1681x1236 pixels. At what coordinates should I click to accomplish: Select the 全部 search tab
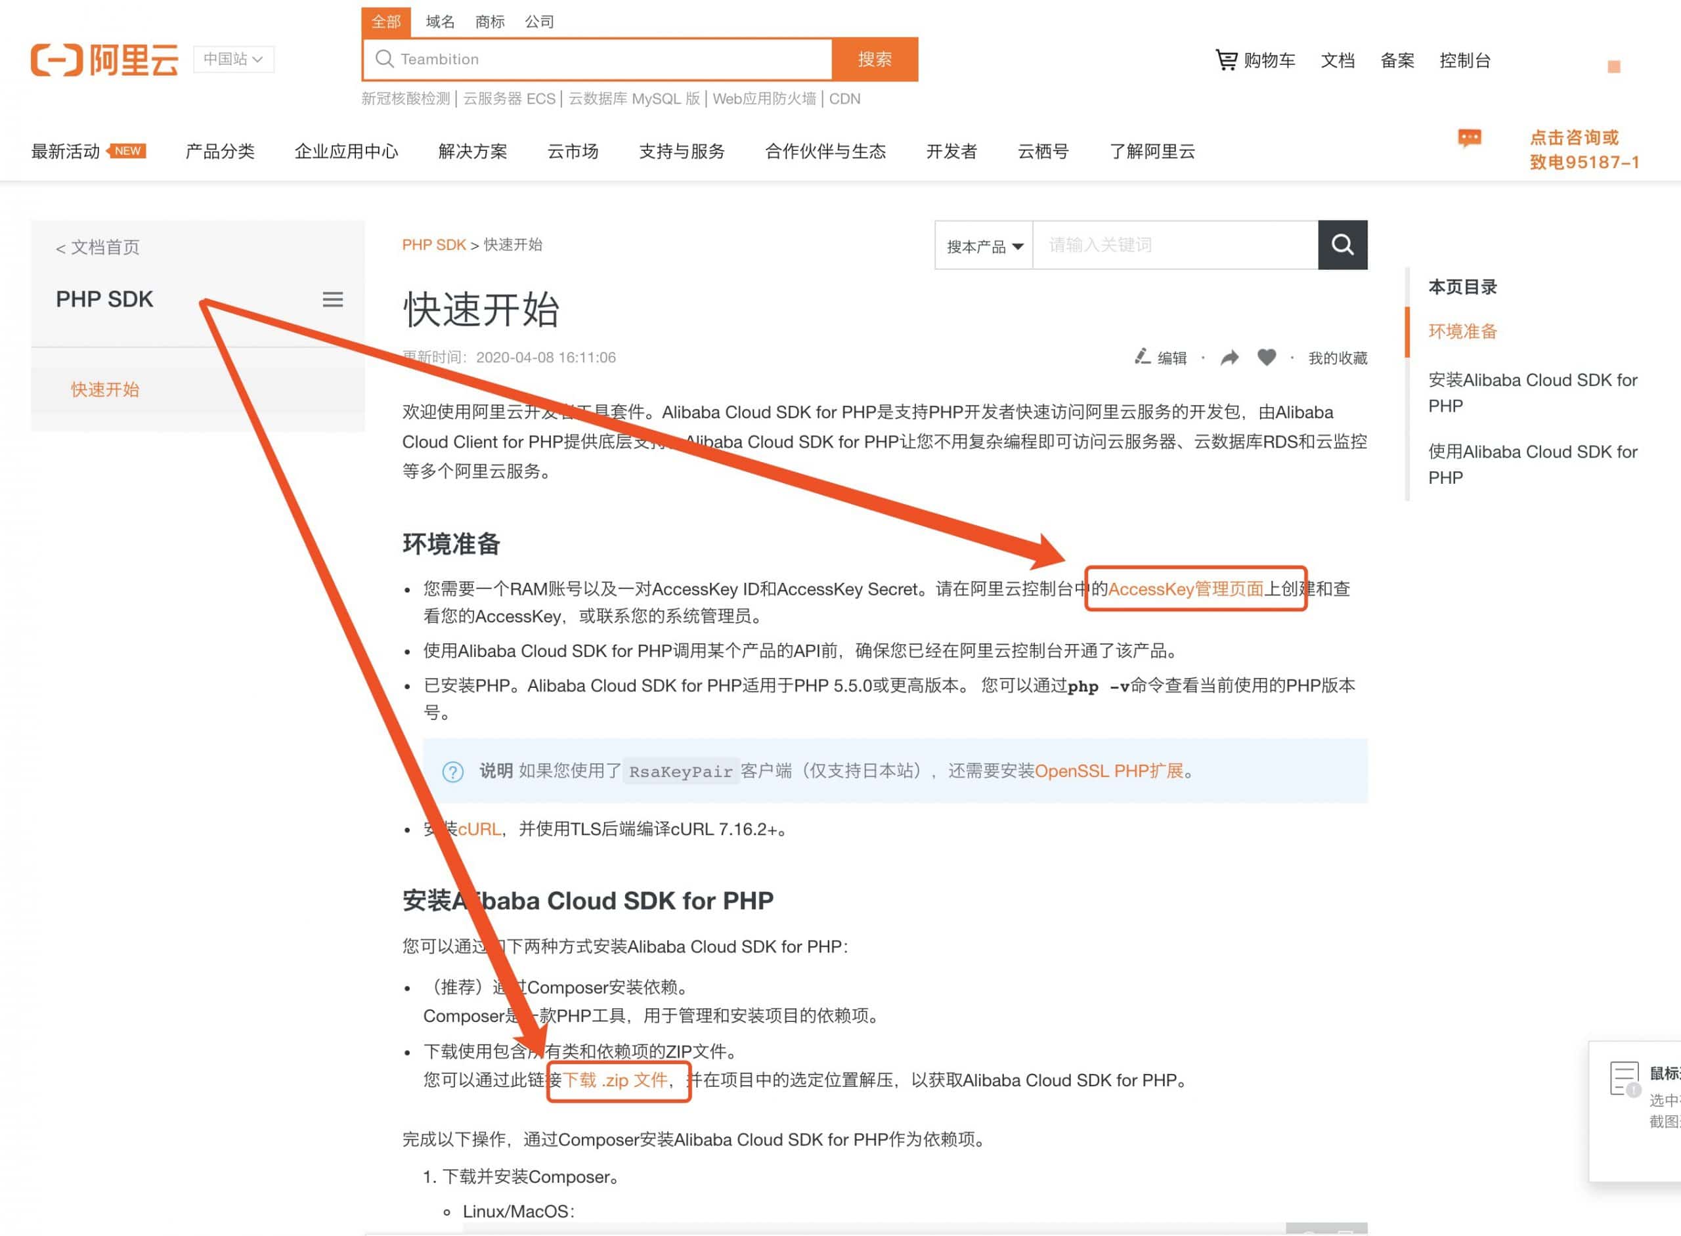[386, 22]
